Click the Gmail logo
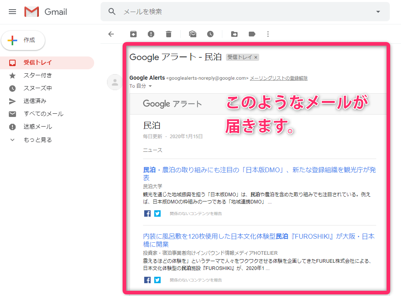Screen dimensions: 401x296 46,12
